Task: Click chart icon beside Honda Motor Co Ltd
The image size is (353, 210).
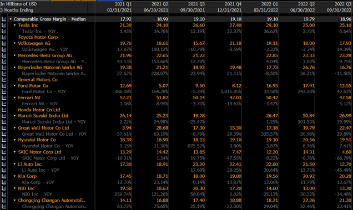Action: click(x=4, y=110)
